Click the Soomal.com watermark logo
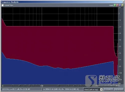 coord(103,81)
